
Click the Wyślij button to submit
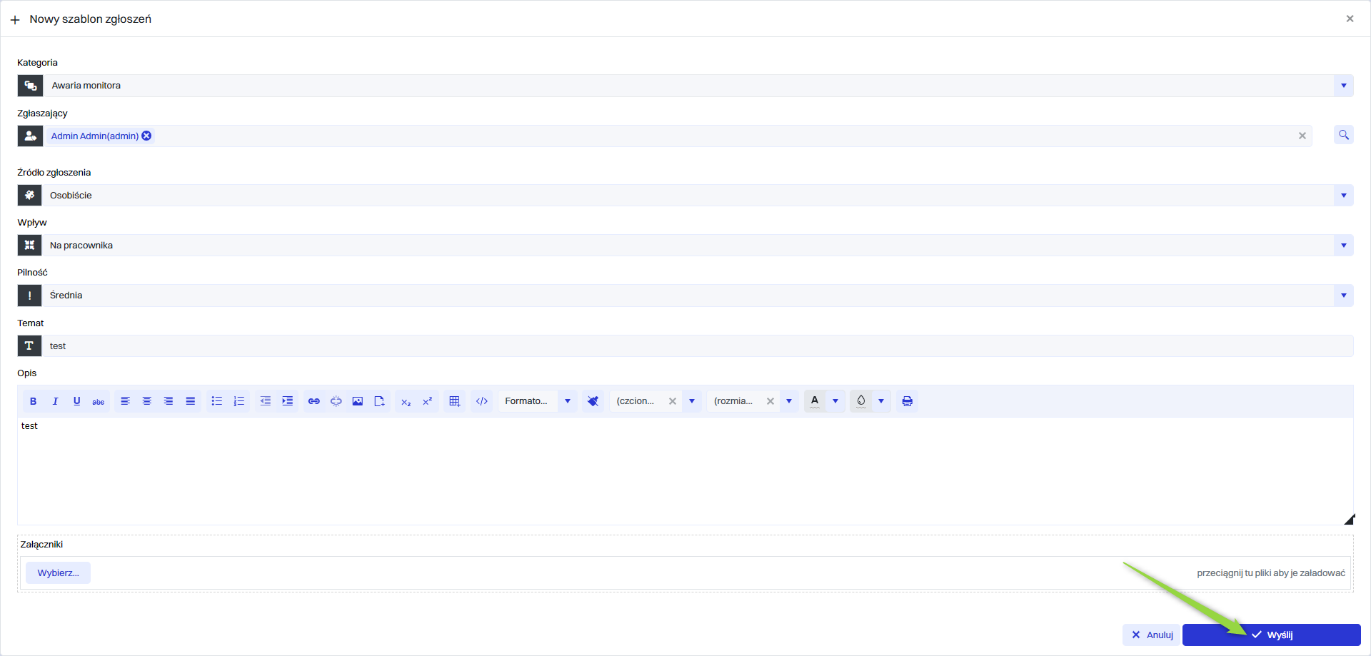tap(1271, 635)
